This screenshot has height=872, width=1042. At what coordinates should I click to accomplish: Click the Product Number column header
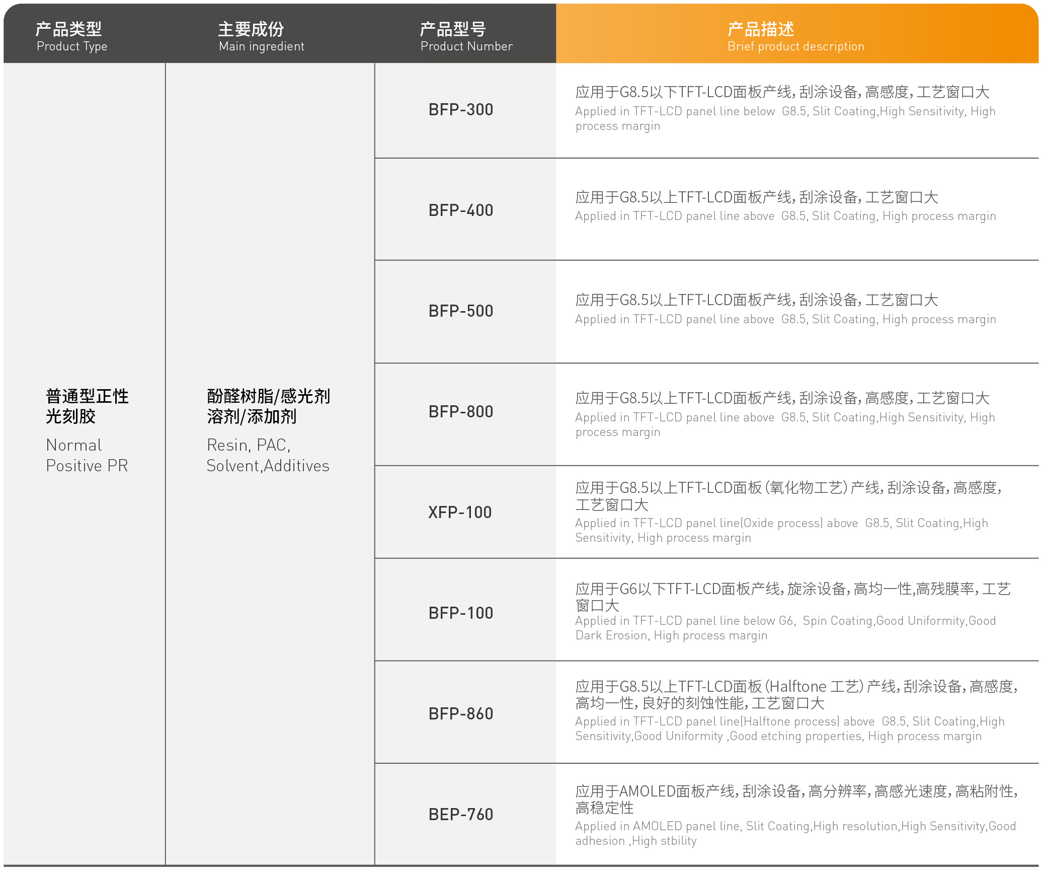tap(466, 36)
